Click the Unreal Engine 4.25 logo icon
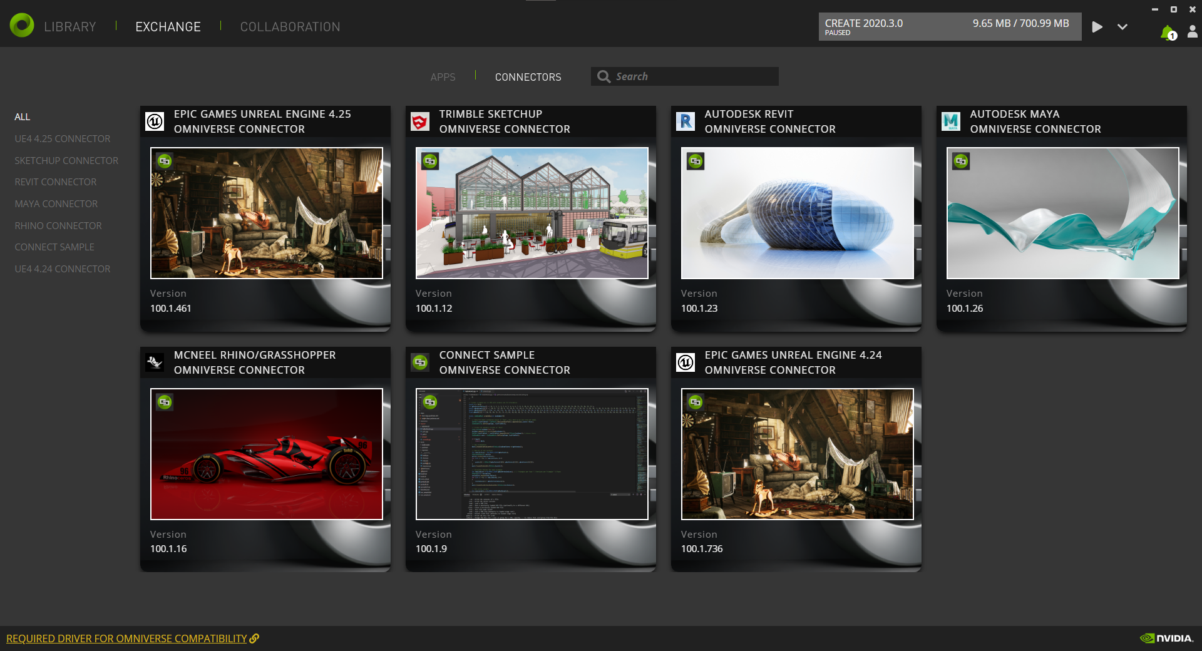Screen dimensions: 1202x651 click(x=155, y=121)
